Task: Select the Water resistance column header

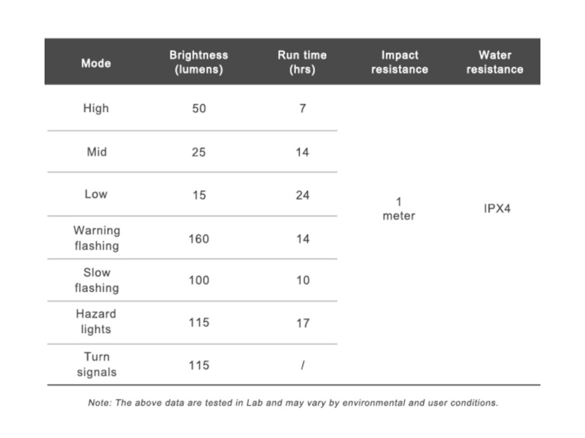Action: tap(495, 63)
